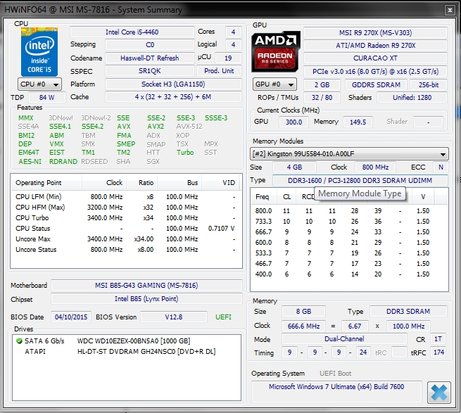461x413 pixels.
Task: Click the C0 stepping value
Action: coord(150,45)
